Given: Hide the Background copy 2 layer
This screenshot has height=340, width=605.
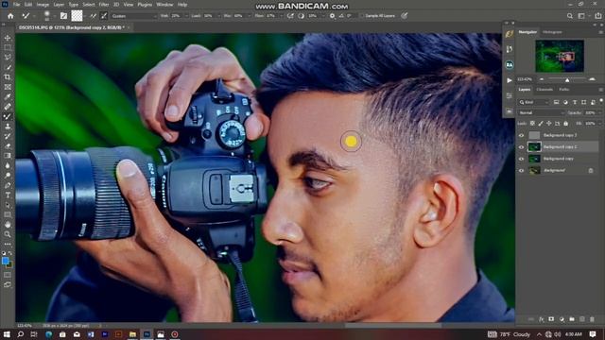Looking at the screenshot, I should 521,147.
